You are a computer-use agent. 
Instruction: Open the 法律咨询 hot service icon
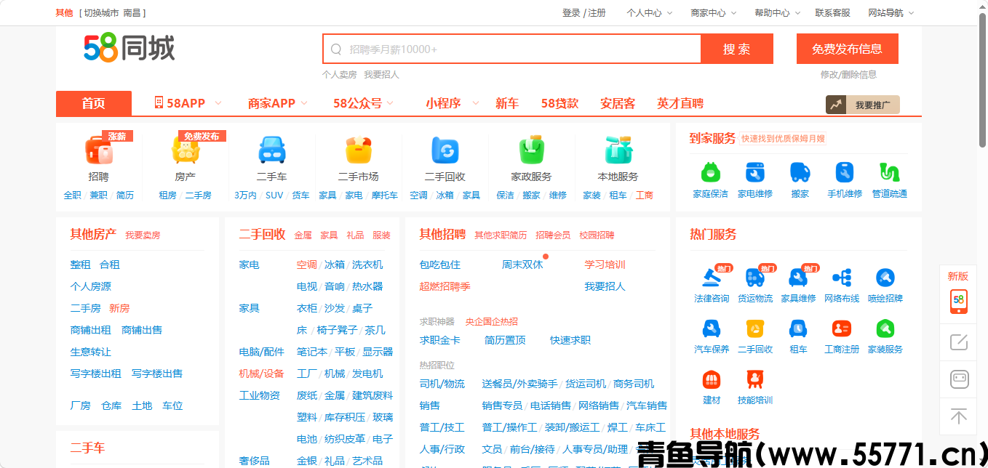711,277
